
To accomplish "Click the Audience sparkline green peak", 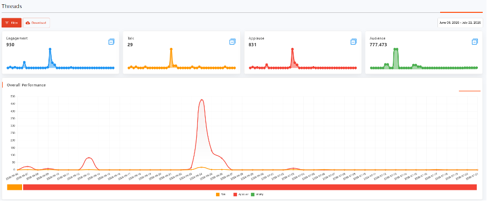I will pyautogui.click(x=395, y=49).
